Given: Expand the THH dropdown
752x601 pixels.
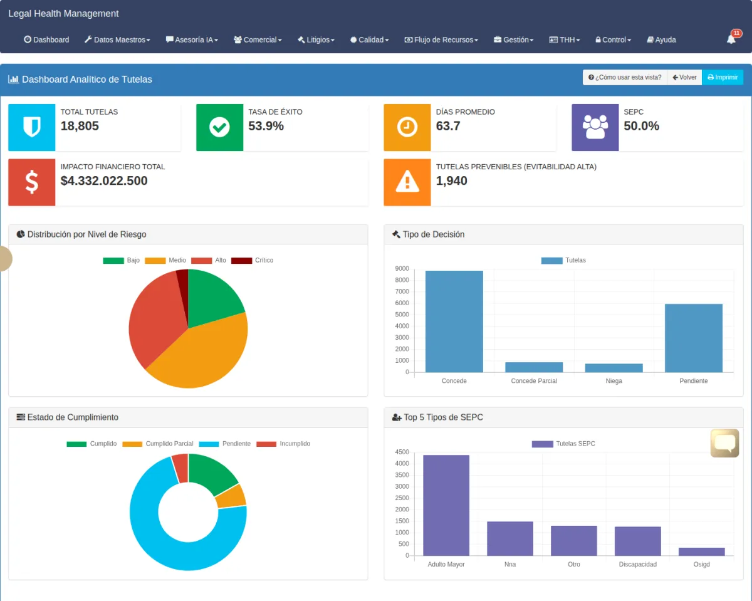Looking at the screenshot, I should (565, 39).
